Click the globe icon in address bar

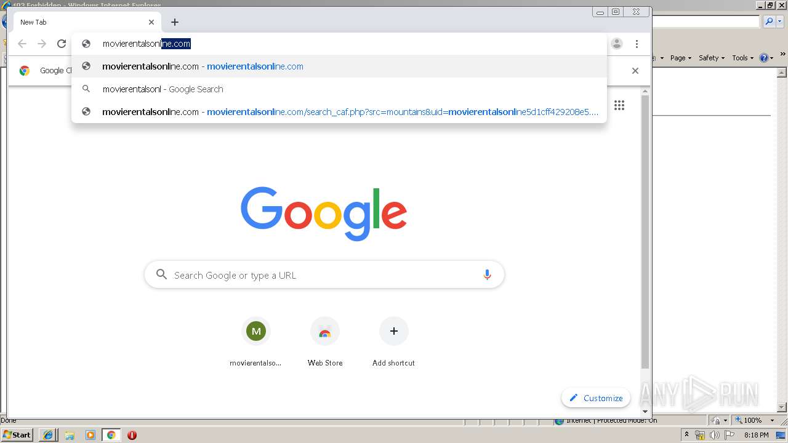87,44
